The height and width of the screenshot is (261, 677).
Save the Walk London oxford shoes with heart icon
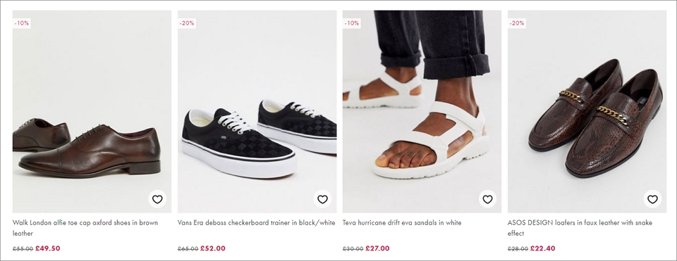[157, 199]
